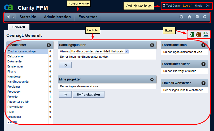Select the Generelt tab
214x131 pixels.
coord(19,27)
